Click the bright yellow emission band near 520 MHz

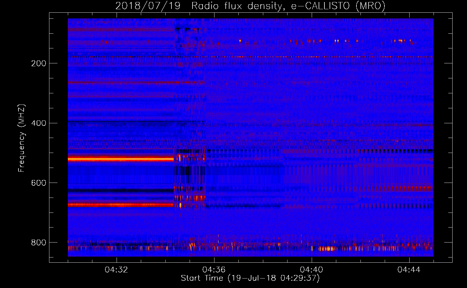tap(121, 159)
